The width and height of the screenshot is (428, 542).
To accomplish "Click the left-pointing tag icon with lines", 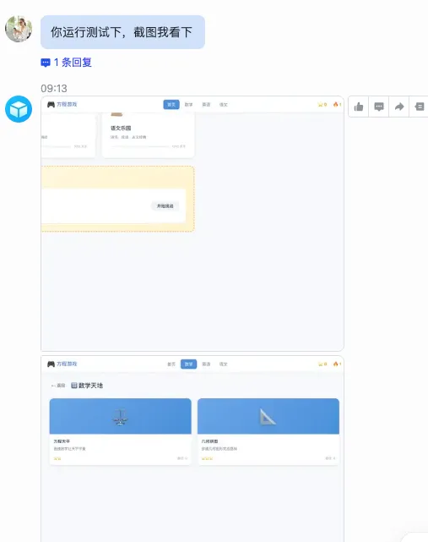I will [420, 107].
